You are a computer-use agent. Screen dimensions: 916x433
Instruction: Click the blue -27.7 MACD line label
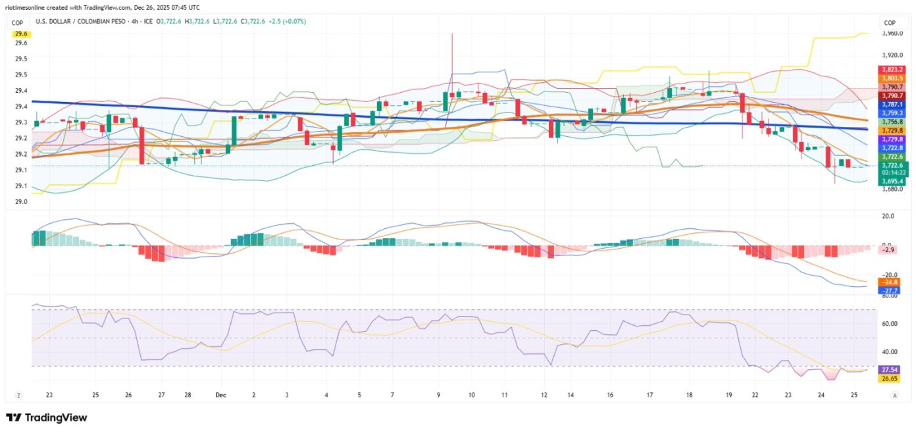pyautogui.click(x=888, y=290)
